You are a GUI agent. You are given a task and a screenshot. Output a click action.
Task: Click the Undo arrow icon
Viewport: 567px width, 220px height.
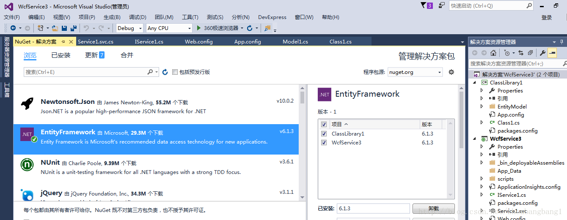click(86, 28)
